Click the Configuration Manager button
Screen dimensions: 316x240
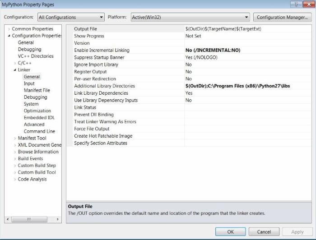[x=282, y=18]
